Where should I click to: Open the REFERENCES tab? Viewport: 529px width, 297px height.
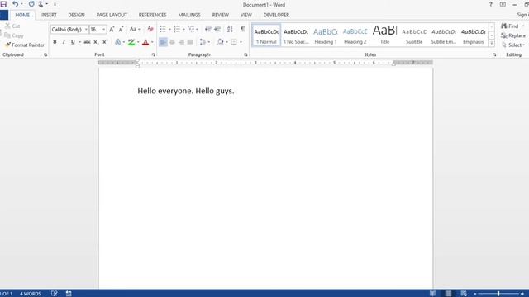pos(152,15)
